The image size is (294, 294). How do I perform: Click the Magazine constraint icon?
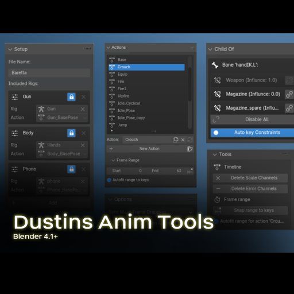tap(217, 94)
